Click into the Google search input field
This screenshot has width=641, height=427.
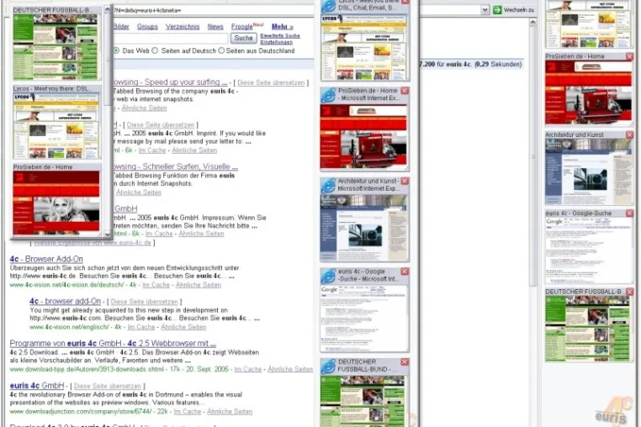click(170, 39)
